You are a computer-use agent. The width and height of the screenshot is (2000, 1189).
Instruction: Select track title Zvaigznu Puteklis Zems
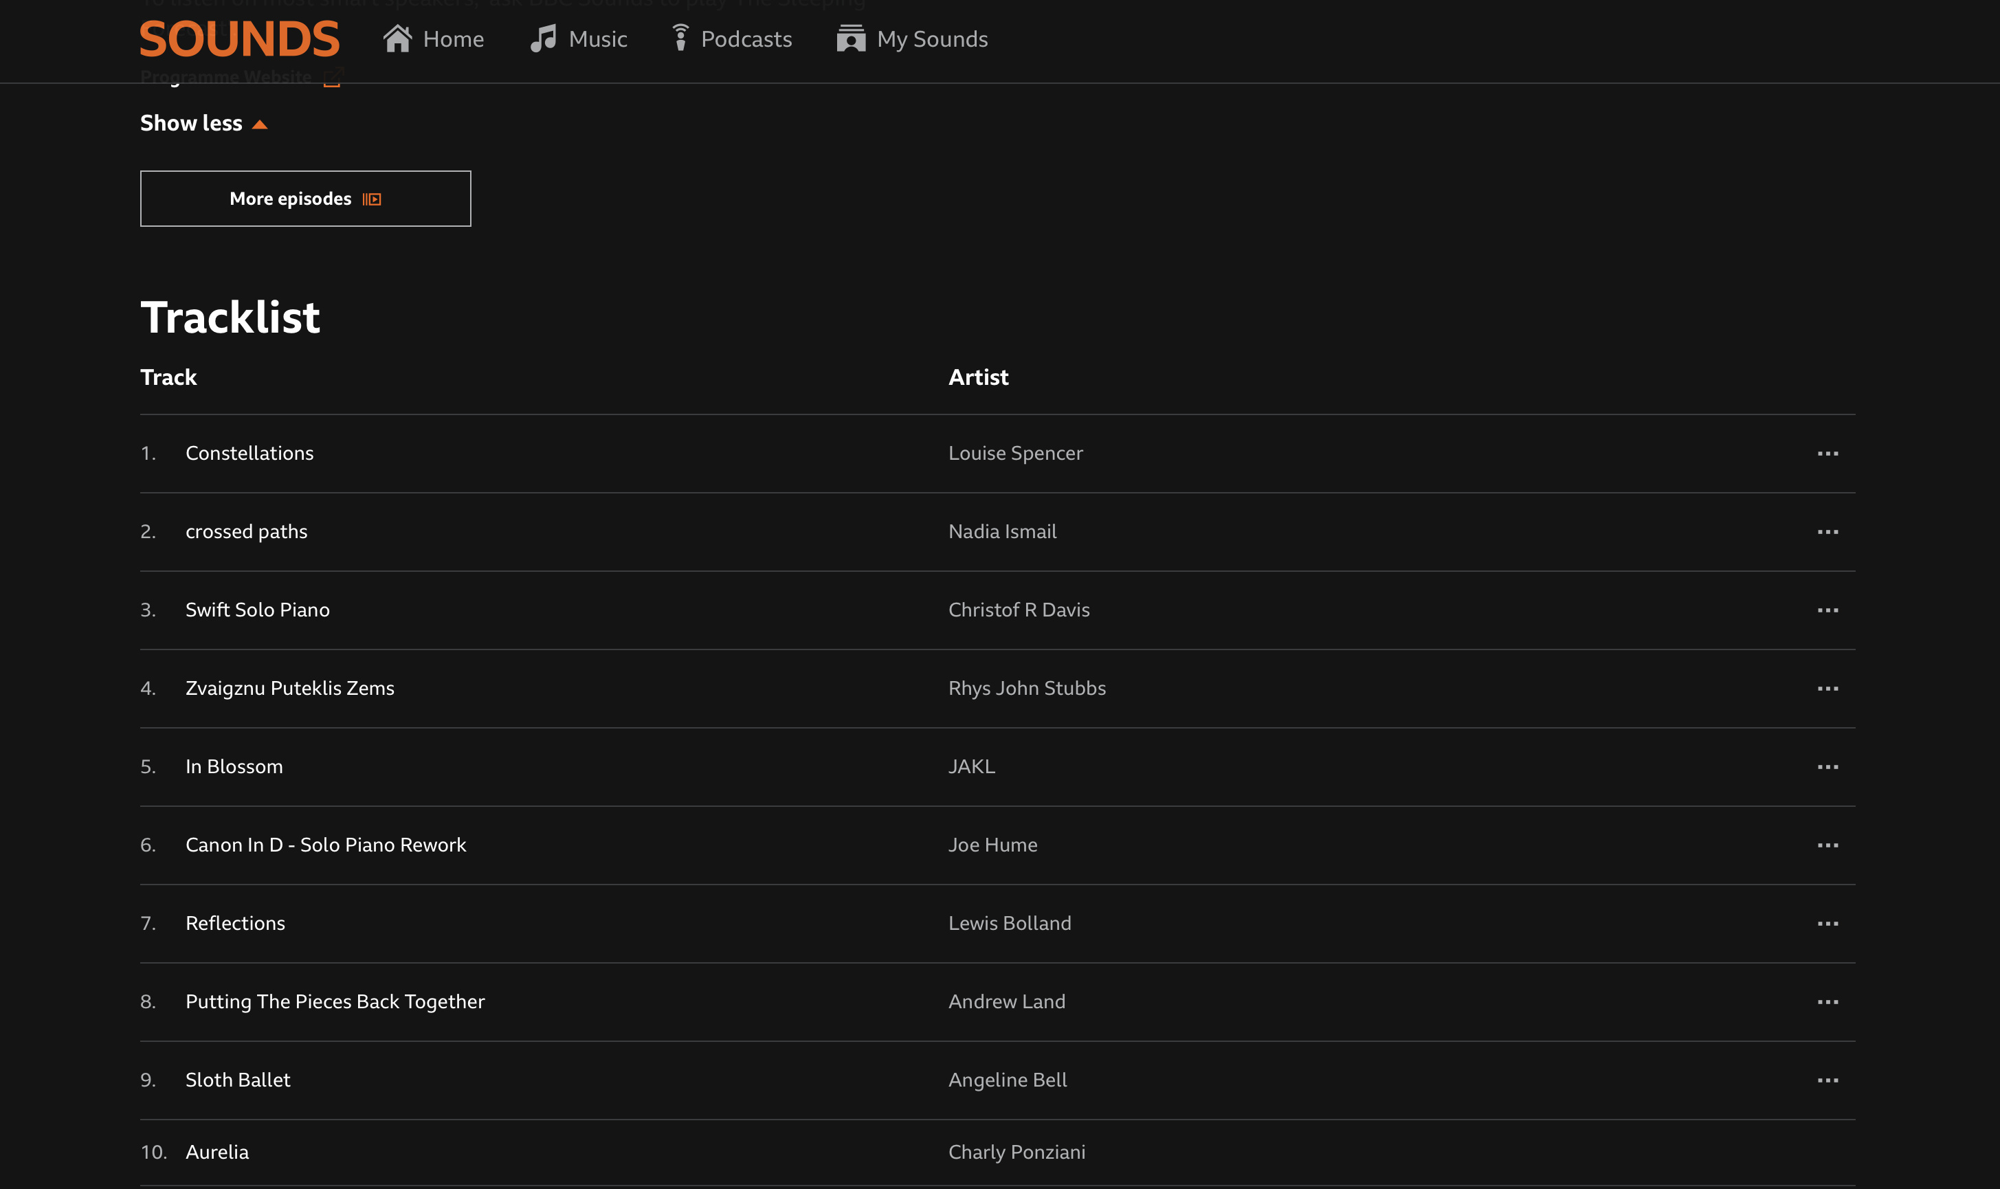pos(290,688)
